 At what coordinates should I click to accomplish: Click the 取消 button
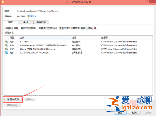pos(134,113)
